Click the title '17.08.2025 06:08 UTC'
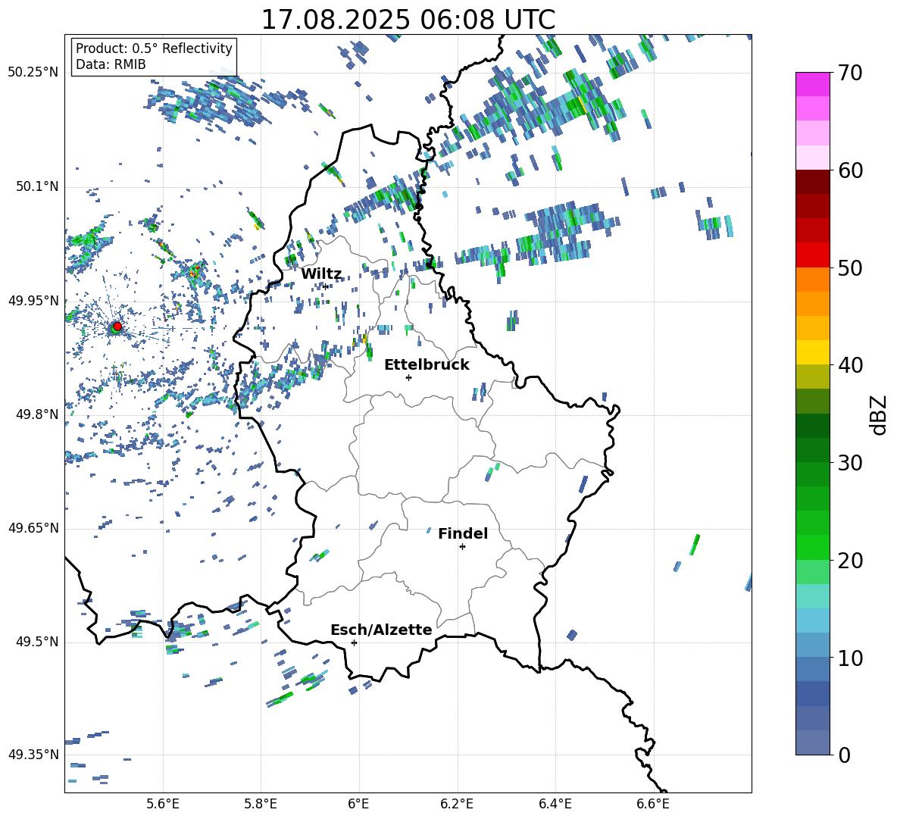 (x=408, y=20)
